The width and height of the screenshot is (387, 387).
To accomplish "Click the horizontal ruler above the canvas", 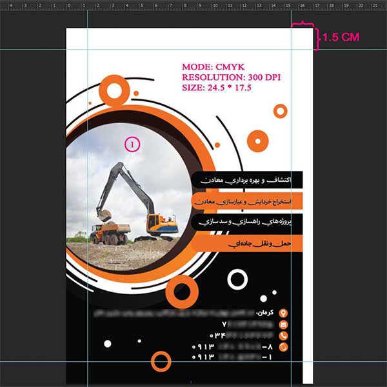I will [193, 5].
